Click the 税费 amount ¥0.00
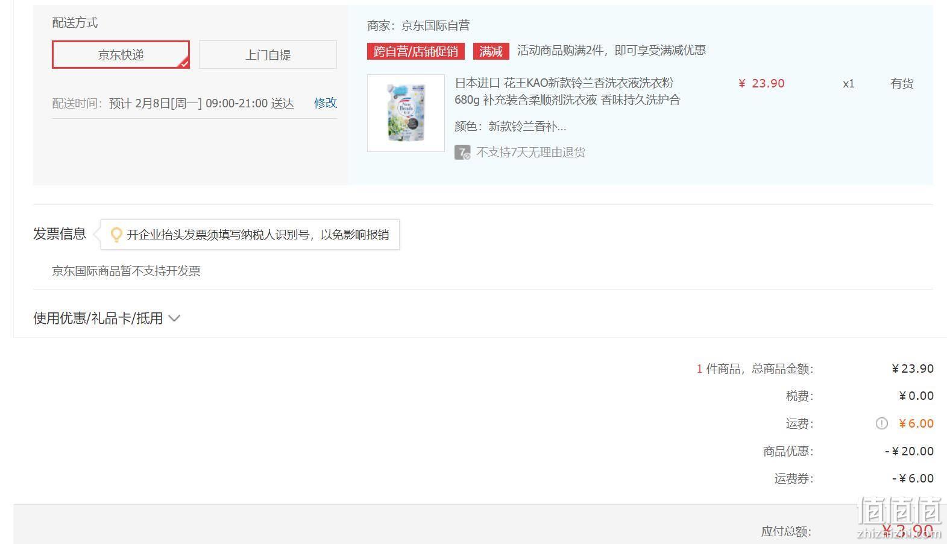The height and width of the screenshot is (544, 947). pyautogui.click(x=916, y=396)
